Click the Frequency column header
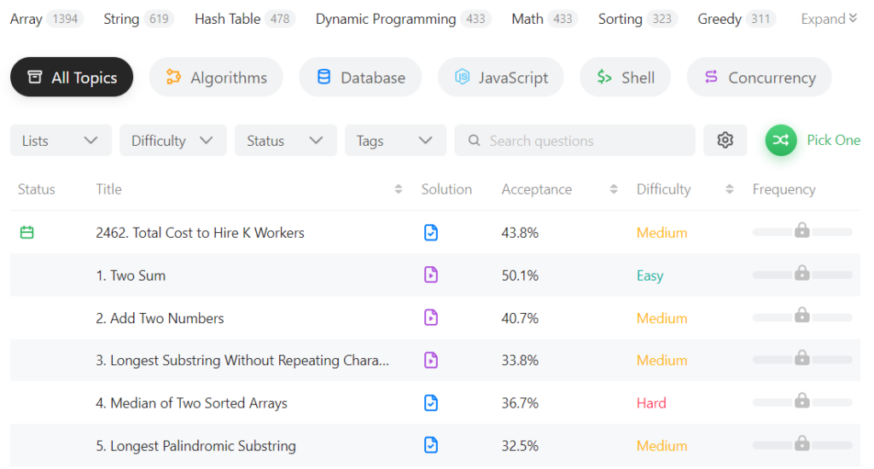Image resolution: width=874 pixels, height=469 pixels. pos(784,189)
